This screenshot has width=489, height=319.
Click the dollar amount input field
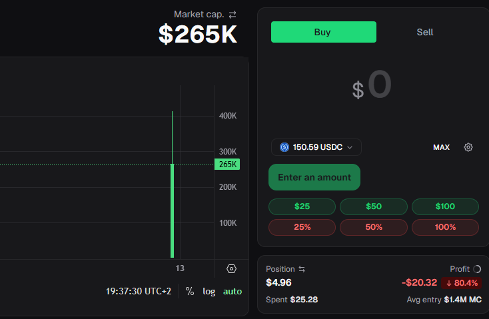372,85
